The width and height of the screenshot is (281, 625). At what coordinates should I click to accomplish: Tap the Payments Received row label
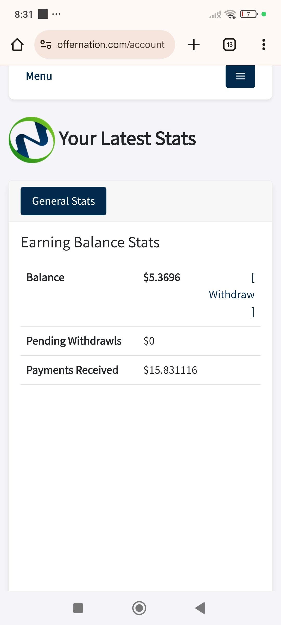(72, 370)
